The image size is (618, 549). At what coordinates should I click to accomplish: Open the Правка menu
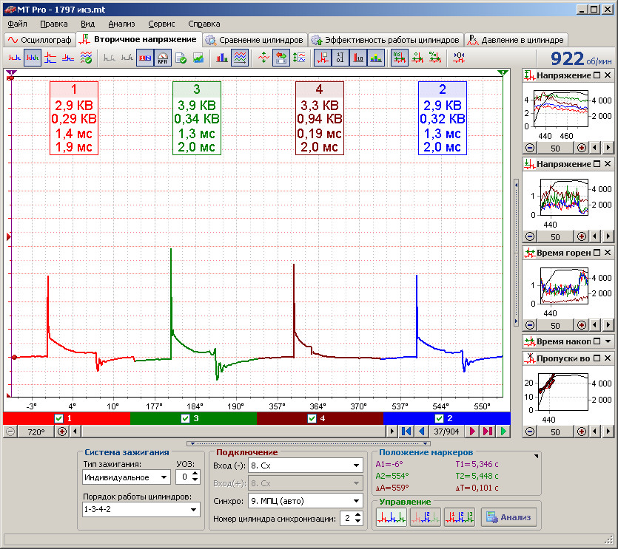tap(53, 24)
